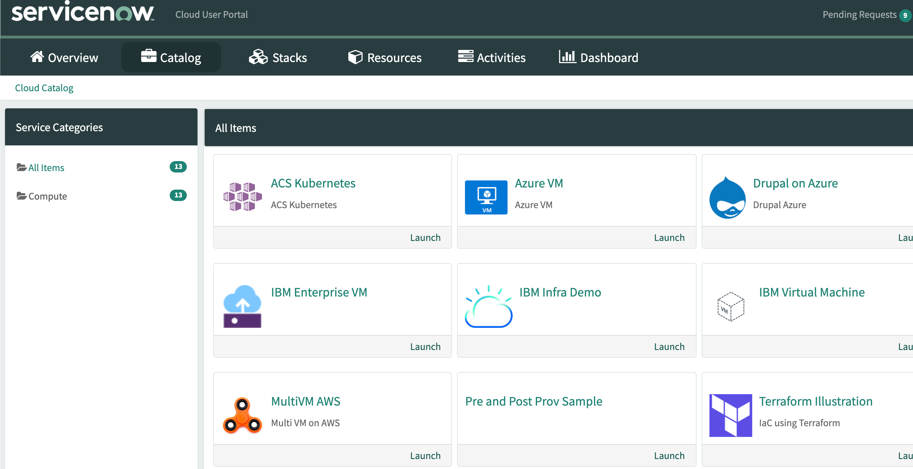This screenshot has width=913, height=469.
Task: Click the Pending Requests count badge
Action: [905, 15]
